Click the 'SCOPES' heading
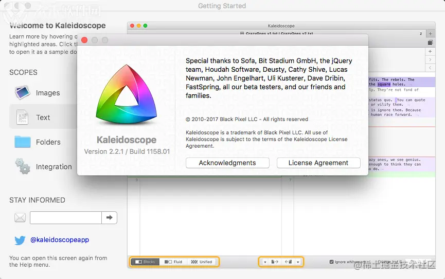 pos(23,72)
